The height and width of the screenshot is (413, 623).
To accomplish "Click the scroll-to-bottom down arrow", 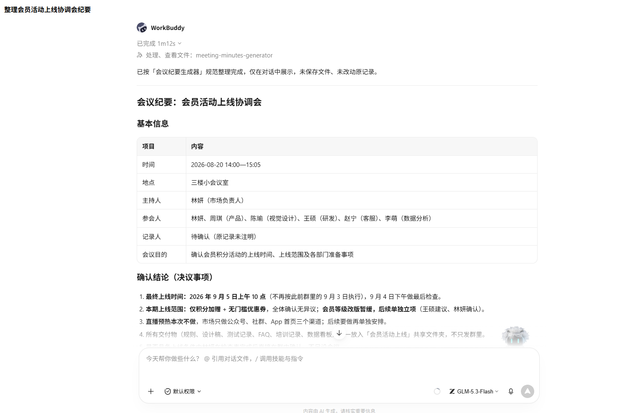I will point(339,333).
